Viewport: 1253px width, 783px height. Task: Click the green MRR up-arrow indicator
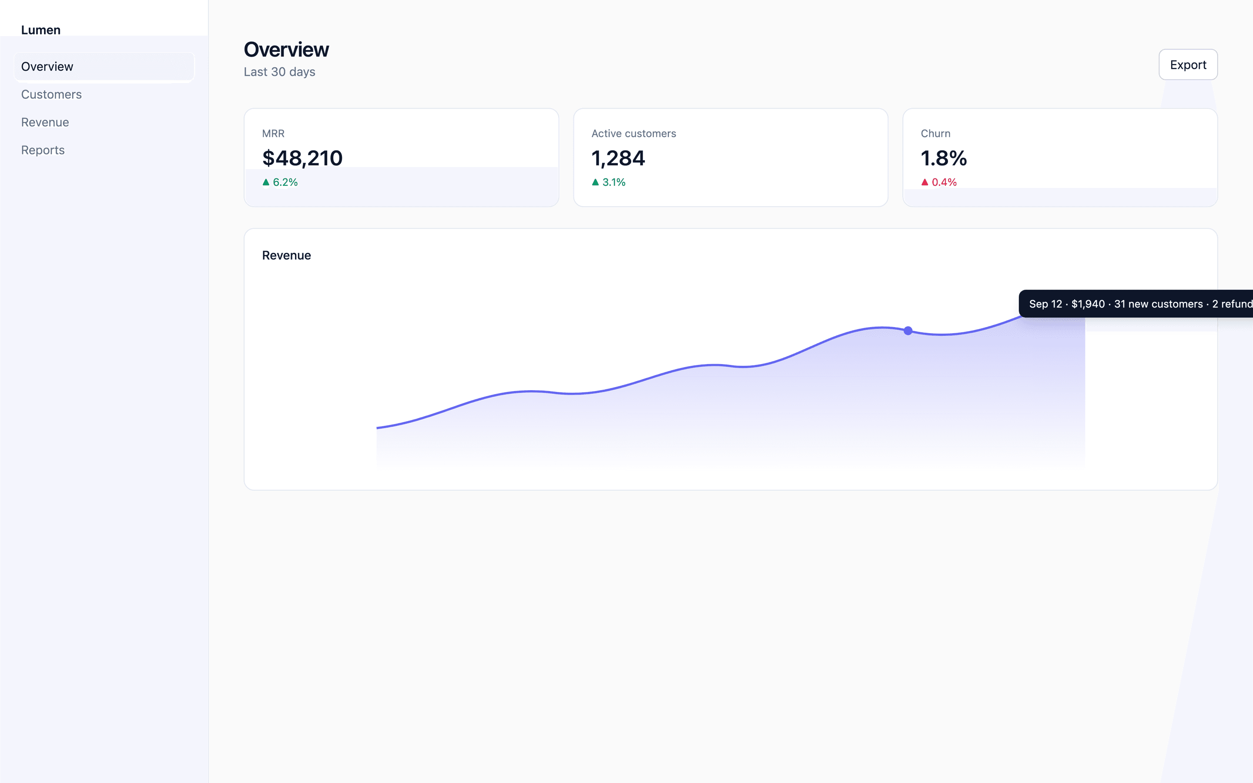pyautogui.click(x=266, y=182)
